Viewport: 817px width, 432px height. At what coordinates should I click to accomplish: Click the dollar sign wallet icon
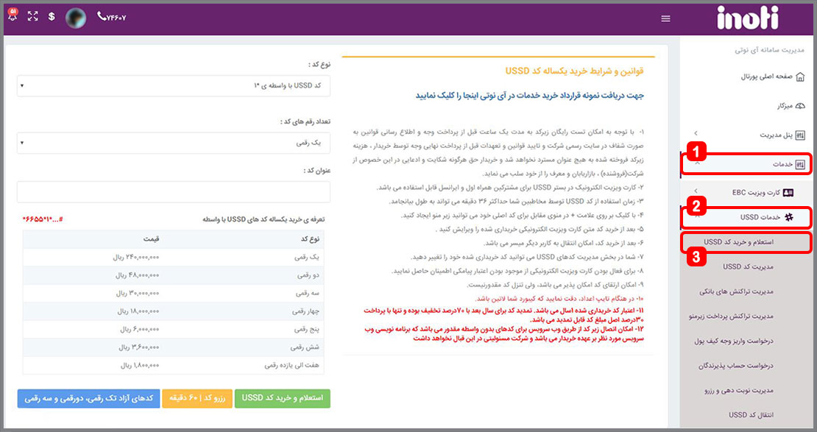tap(52, 17)
